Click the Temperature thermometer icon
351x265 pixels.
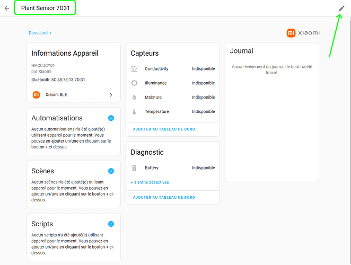pos(134,112)
